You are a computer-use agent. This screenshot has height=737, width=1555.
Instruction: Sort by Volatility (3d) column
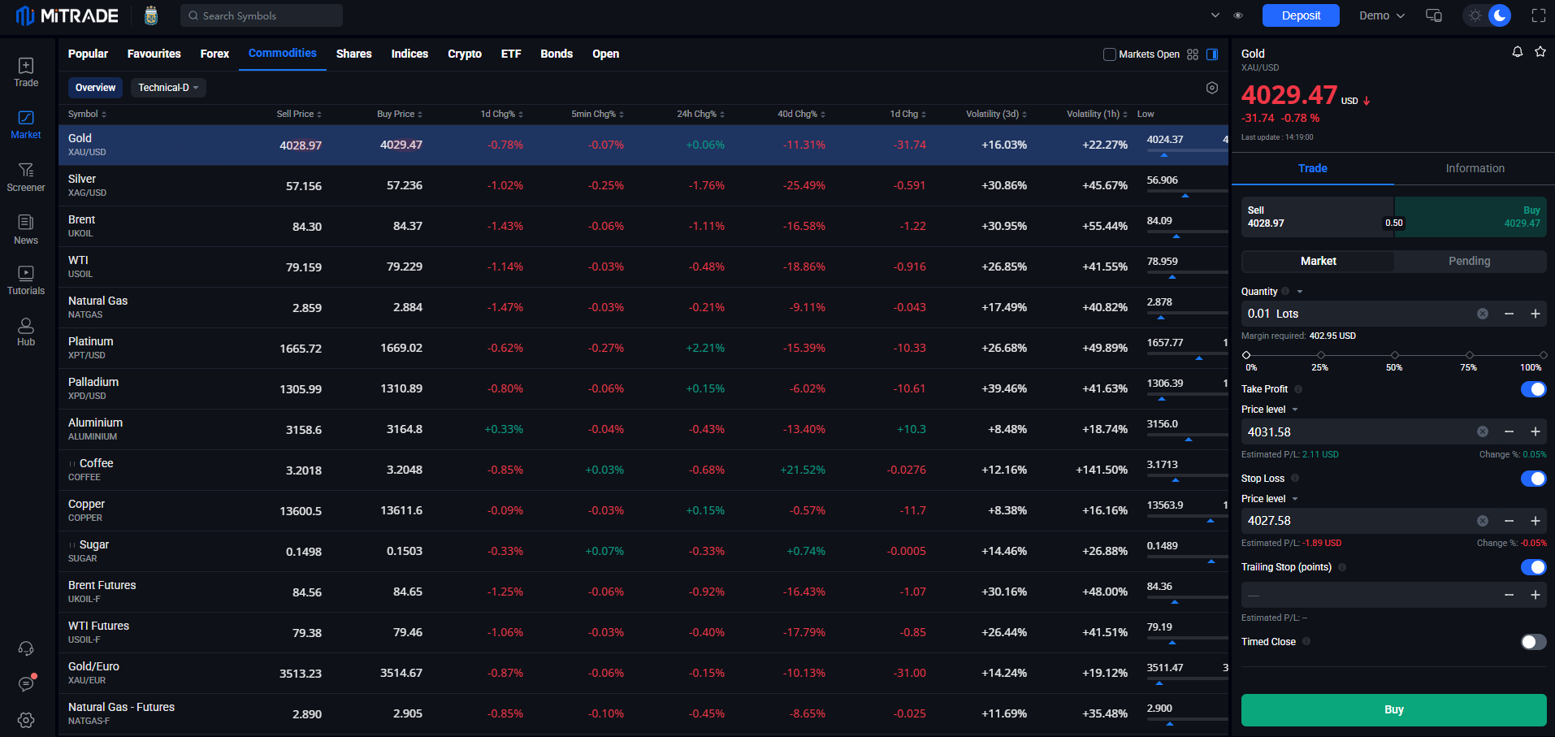tap(996, 114)
